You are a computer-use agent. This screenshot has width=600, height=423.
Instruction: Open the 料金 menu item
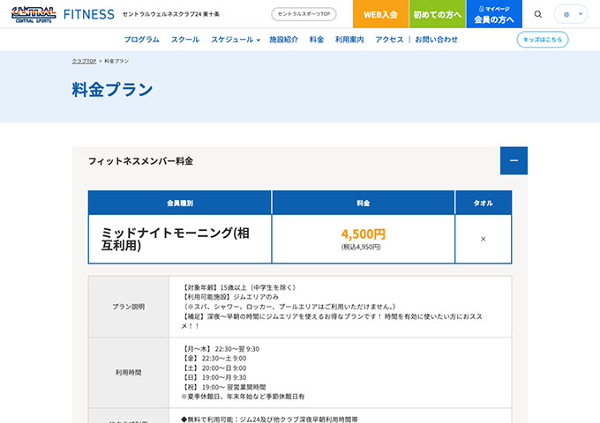(317, 40)
